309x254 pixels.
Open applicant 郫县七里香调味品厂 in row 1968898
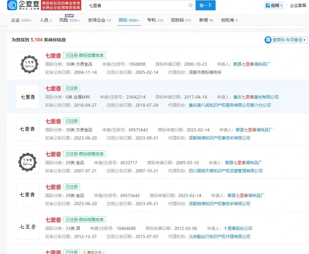point(252,64)
